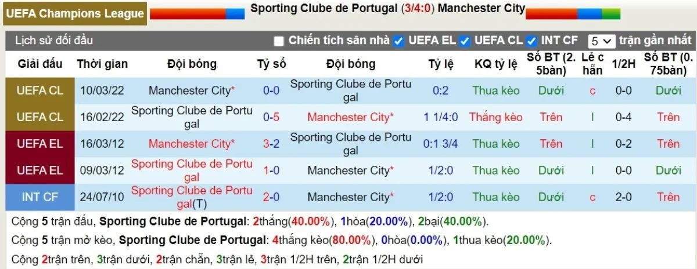Click the 2-0 score from 24/07/10
The height and width of the screenshot is (269, 697).
271,197
